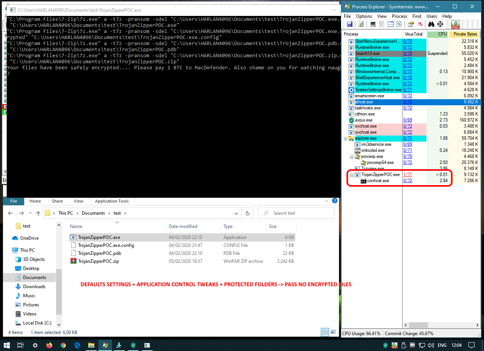The image size is (484, 351).
Task: Open Downloads in navigation pane
Action: tap(34, 287)
